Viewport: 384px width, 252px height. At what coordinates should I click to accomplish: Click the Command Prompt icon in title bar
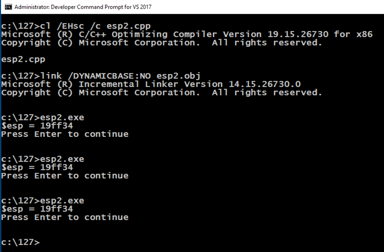point(8,7)
